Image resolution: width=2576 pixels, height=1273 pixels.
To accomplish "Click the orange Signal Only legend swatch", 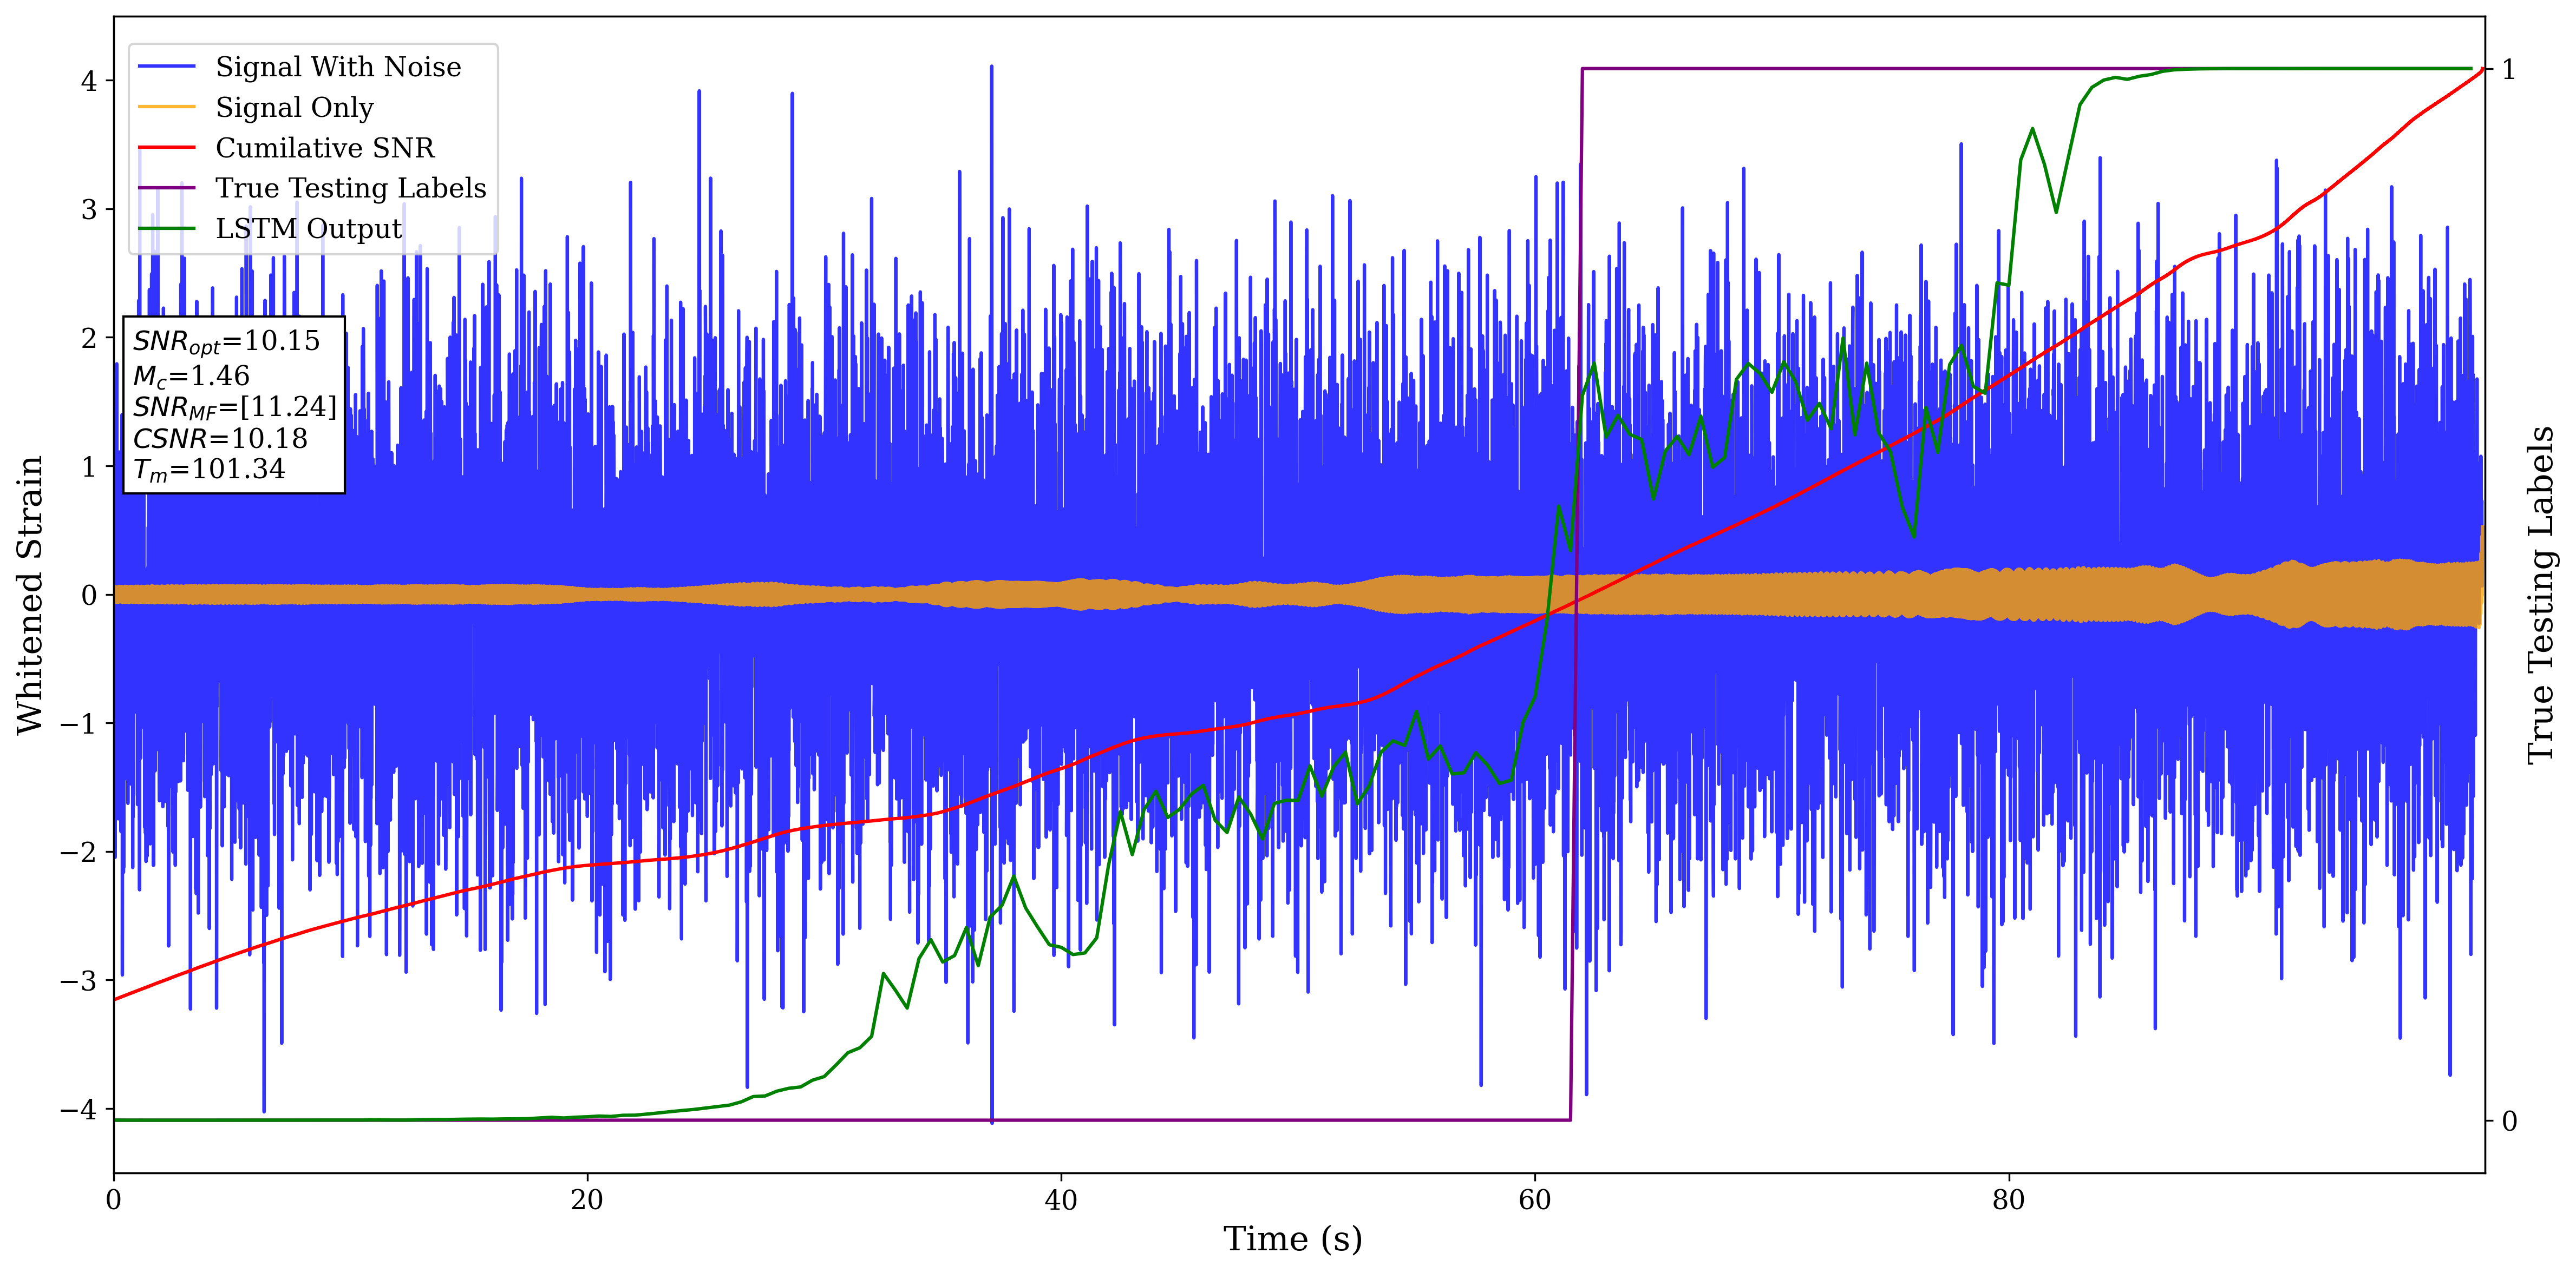I will pyautogui.click(x=166, y=107).
